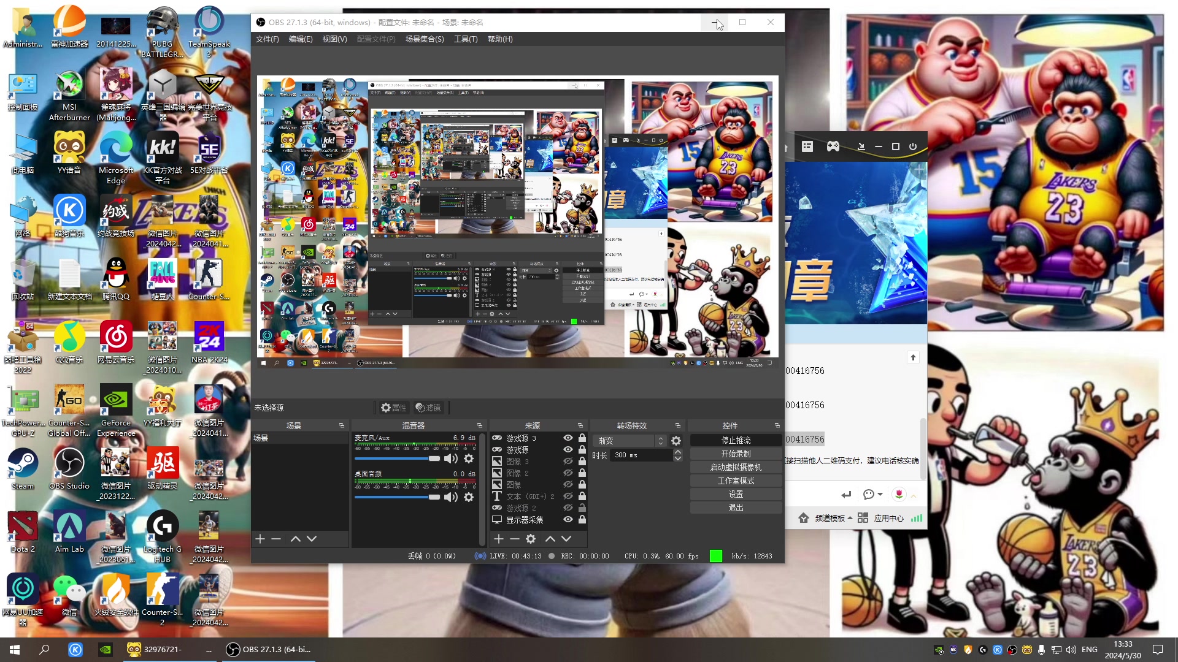Show the 游戏源 2 source

(568, 508)
